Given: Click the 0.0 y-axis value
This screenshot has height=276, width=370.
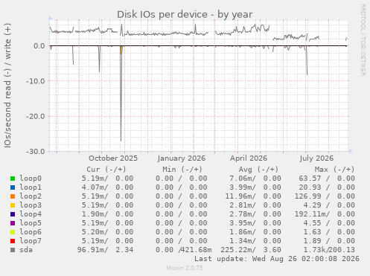Looking at the screenshot, I should click(39, 46).
